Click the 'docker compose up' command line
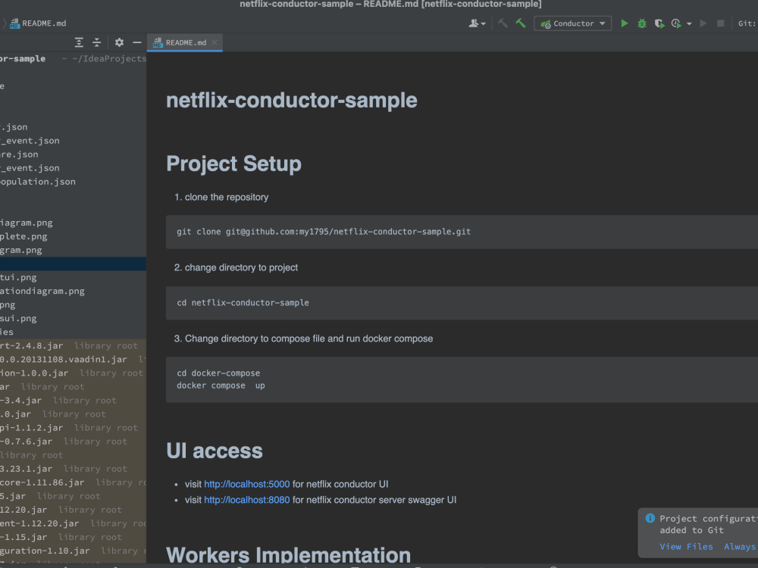This screenshot has height=568, width=758. [x=221, y=385]
